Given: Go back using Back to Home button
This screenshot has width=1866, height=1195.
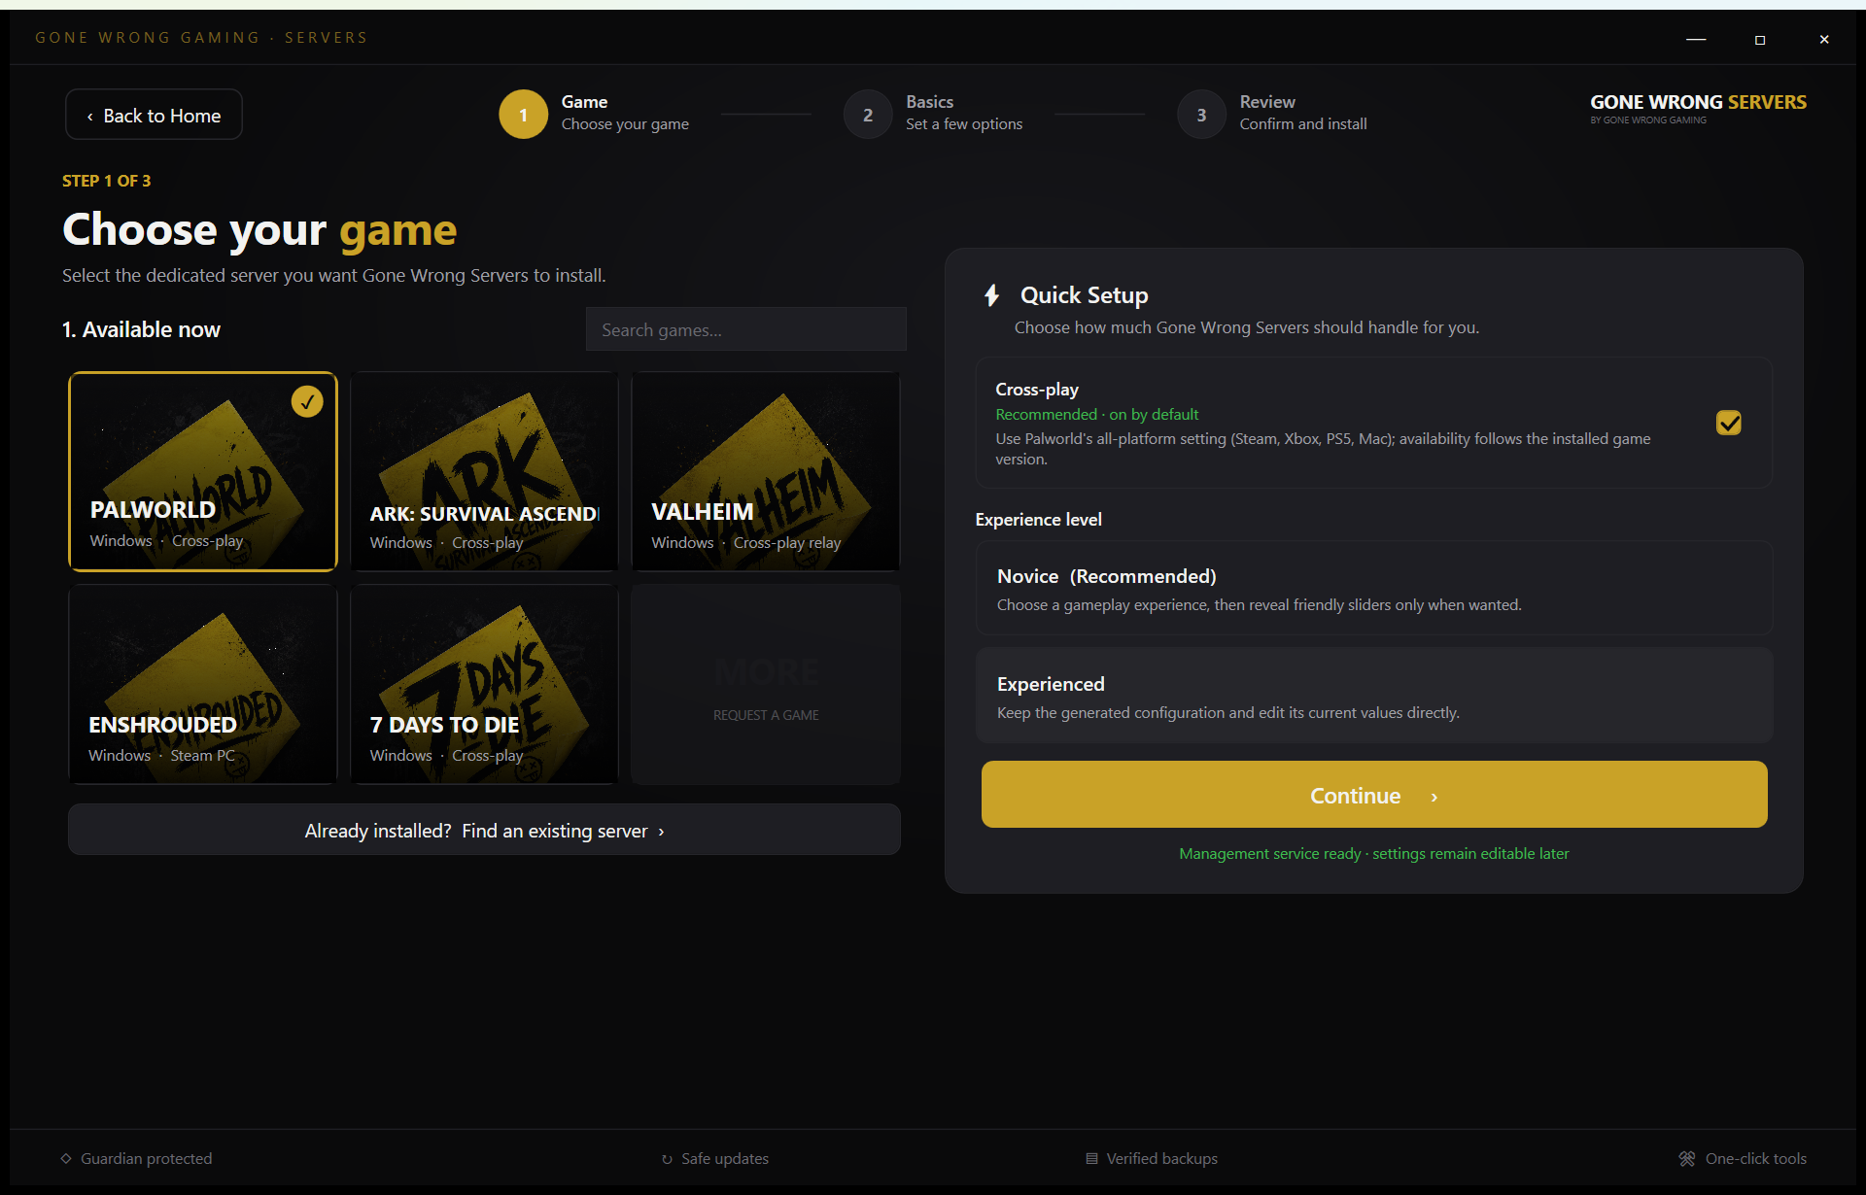Looking at the screenshot, I should coord(154,115).
